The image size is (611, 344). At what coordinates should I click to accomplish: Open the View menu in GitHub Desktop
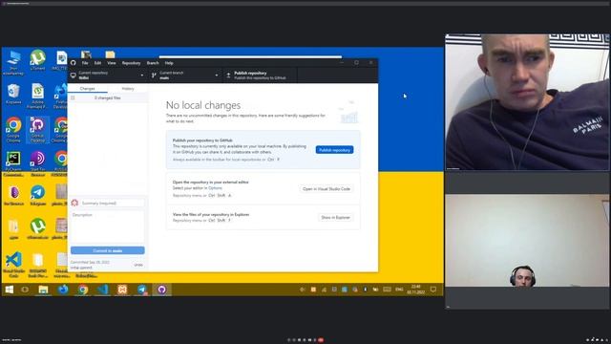[112, 63]
